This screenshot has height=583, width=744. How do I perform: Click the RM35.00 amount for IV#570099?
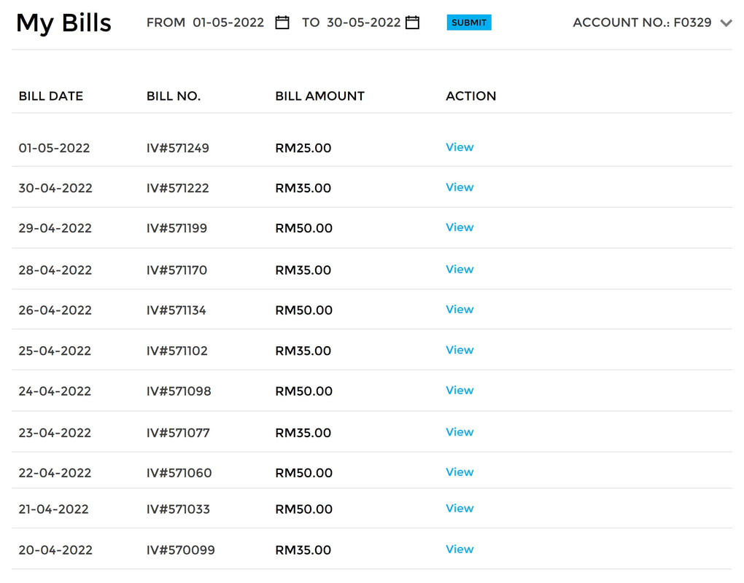coord(303,549)
